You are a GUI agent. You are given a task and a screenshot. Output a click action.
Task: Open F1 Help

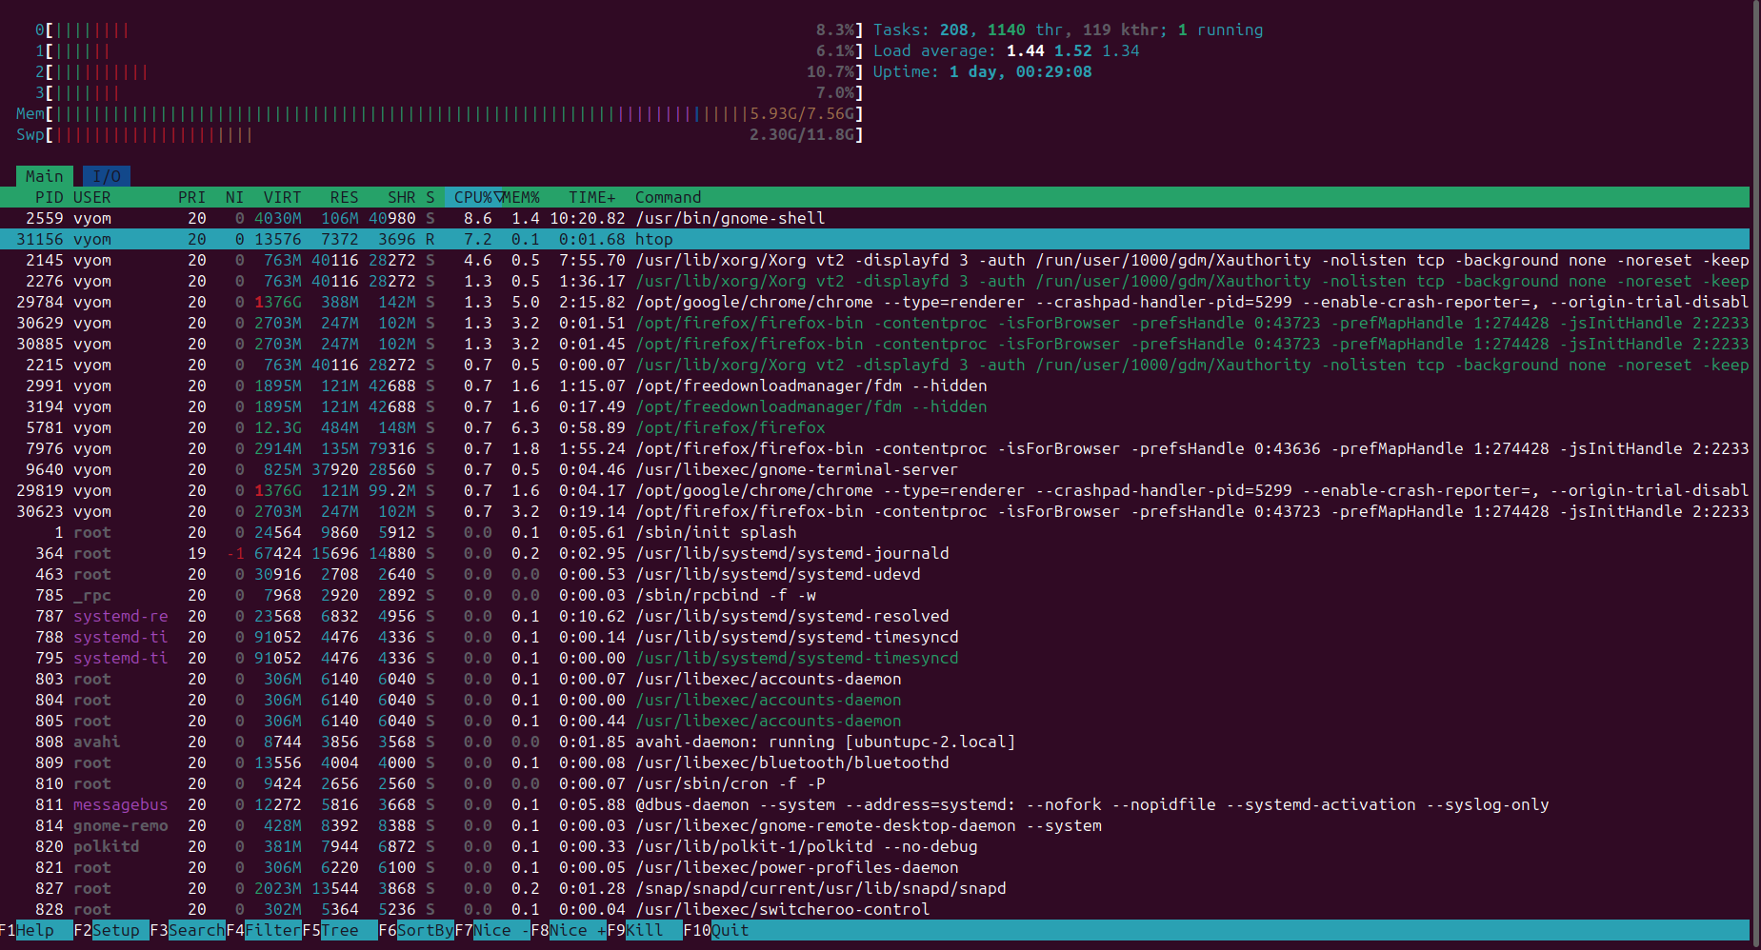click(36, 930)
